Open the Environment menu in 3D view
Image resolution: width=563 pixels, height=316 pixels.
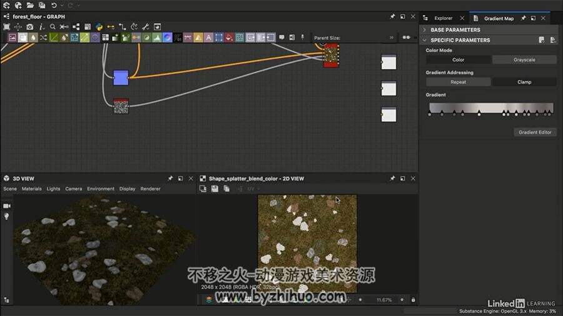(101, 189)
